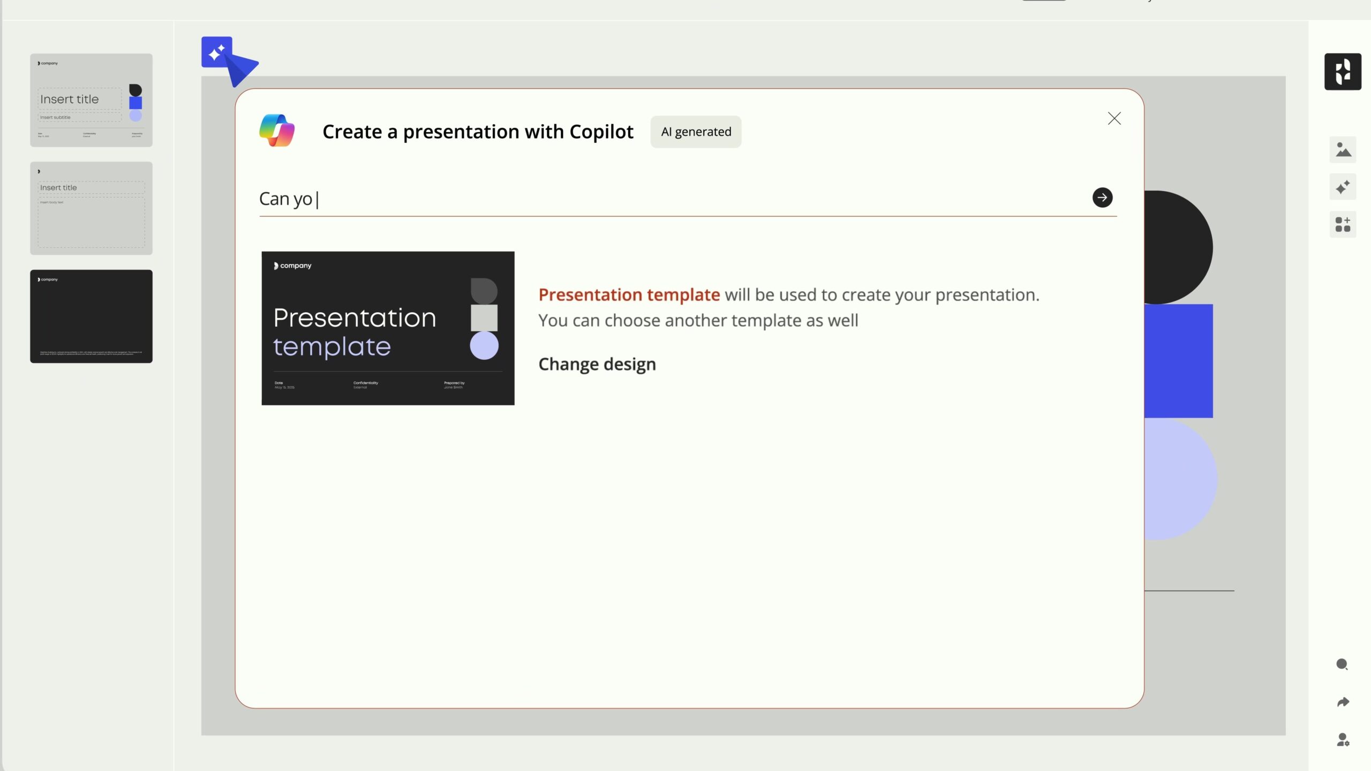
Task: Select the first Insert title slide thumbnail
Action: (x=91, y=100)
